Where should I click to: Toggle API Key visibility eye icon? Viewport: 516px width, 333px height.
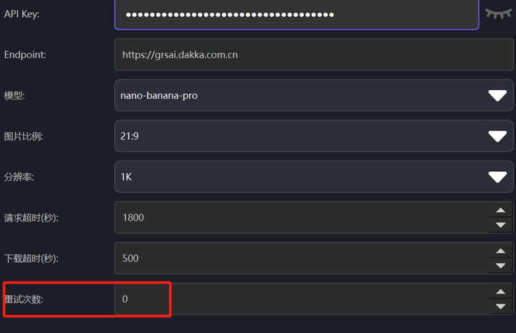coord(498,14)
